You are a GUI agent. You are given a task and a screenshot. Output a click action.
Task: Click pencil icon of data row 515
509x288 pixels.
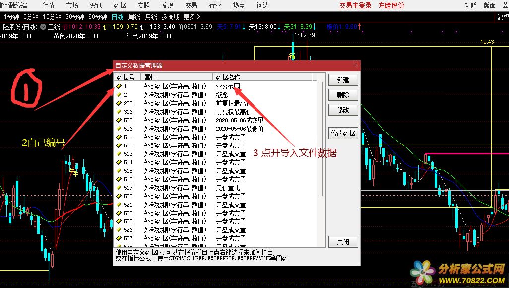pyautogui.click(x=119, y=171)
